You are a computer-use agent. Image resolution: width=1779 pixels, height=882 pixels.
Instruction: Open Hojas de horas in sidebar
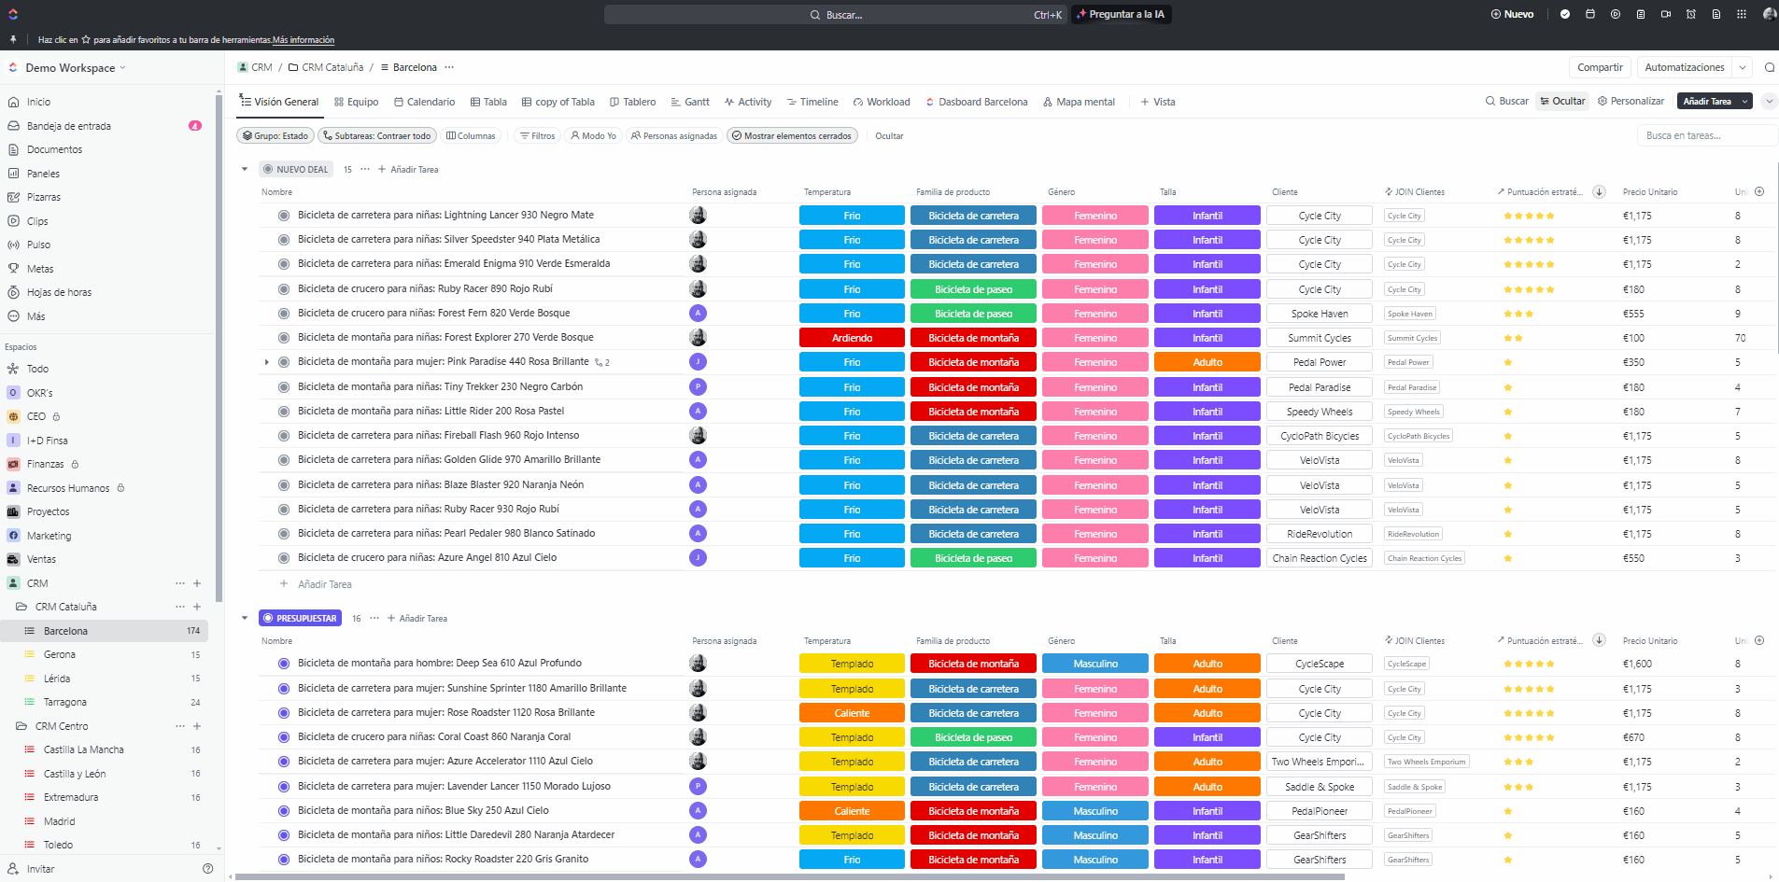59,292
